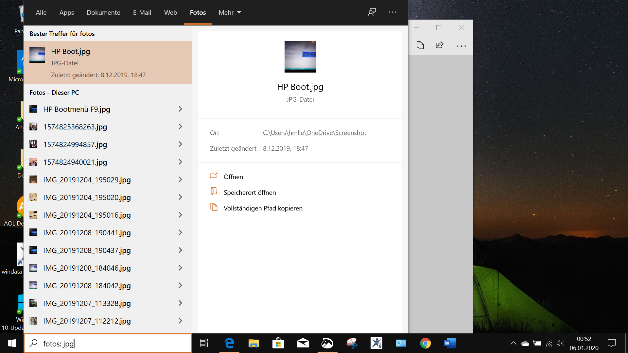Open Microsoft Store from the taskbar
This screenshot has width=628, height=353.
(x=278, y=343)
